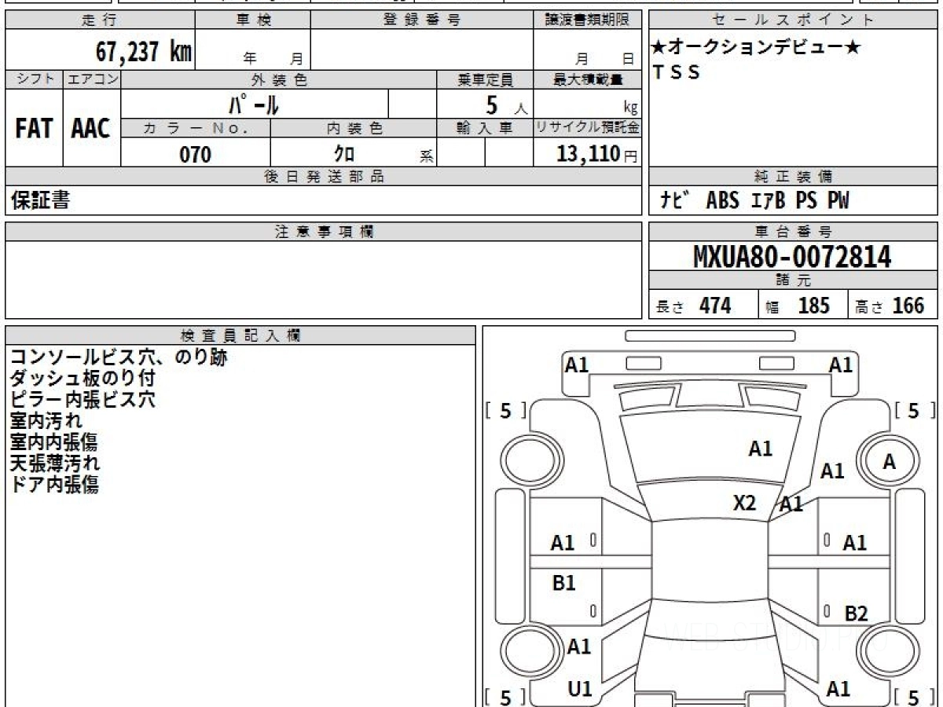Click the 諸元 header
The height and width of the screenshot is (707, 943).
(794, 280)
